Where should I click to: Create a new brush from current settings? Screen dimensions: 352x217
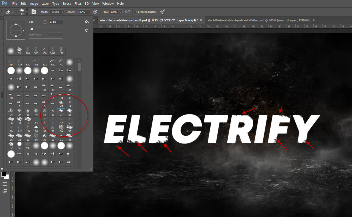86,31
